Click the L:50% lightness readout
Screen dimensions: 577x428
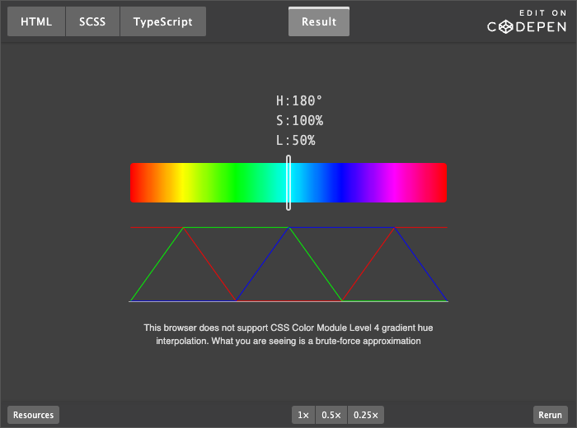tap(295, 141)
